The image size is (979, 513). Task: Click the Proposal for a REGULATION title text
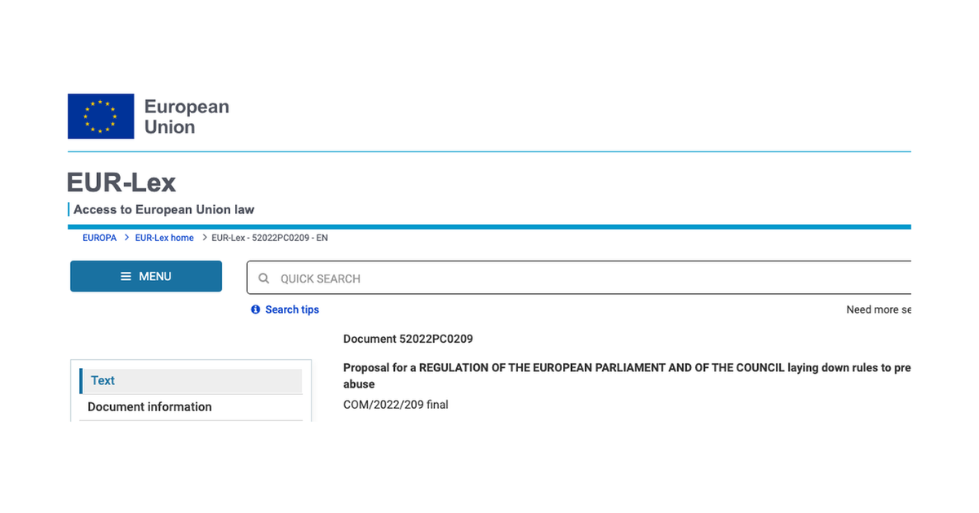click(x=627, y=375)
